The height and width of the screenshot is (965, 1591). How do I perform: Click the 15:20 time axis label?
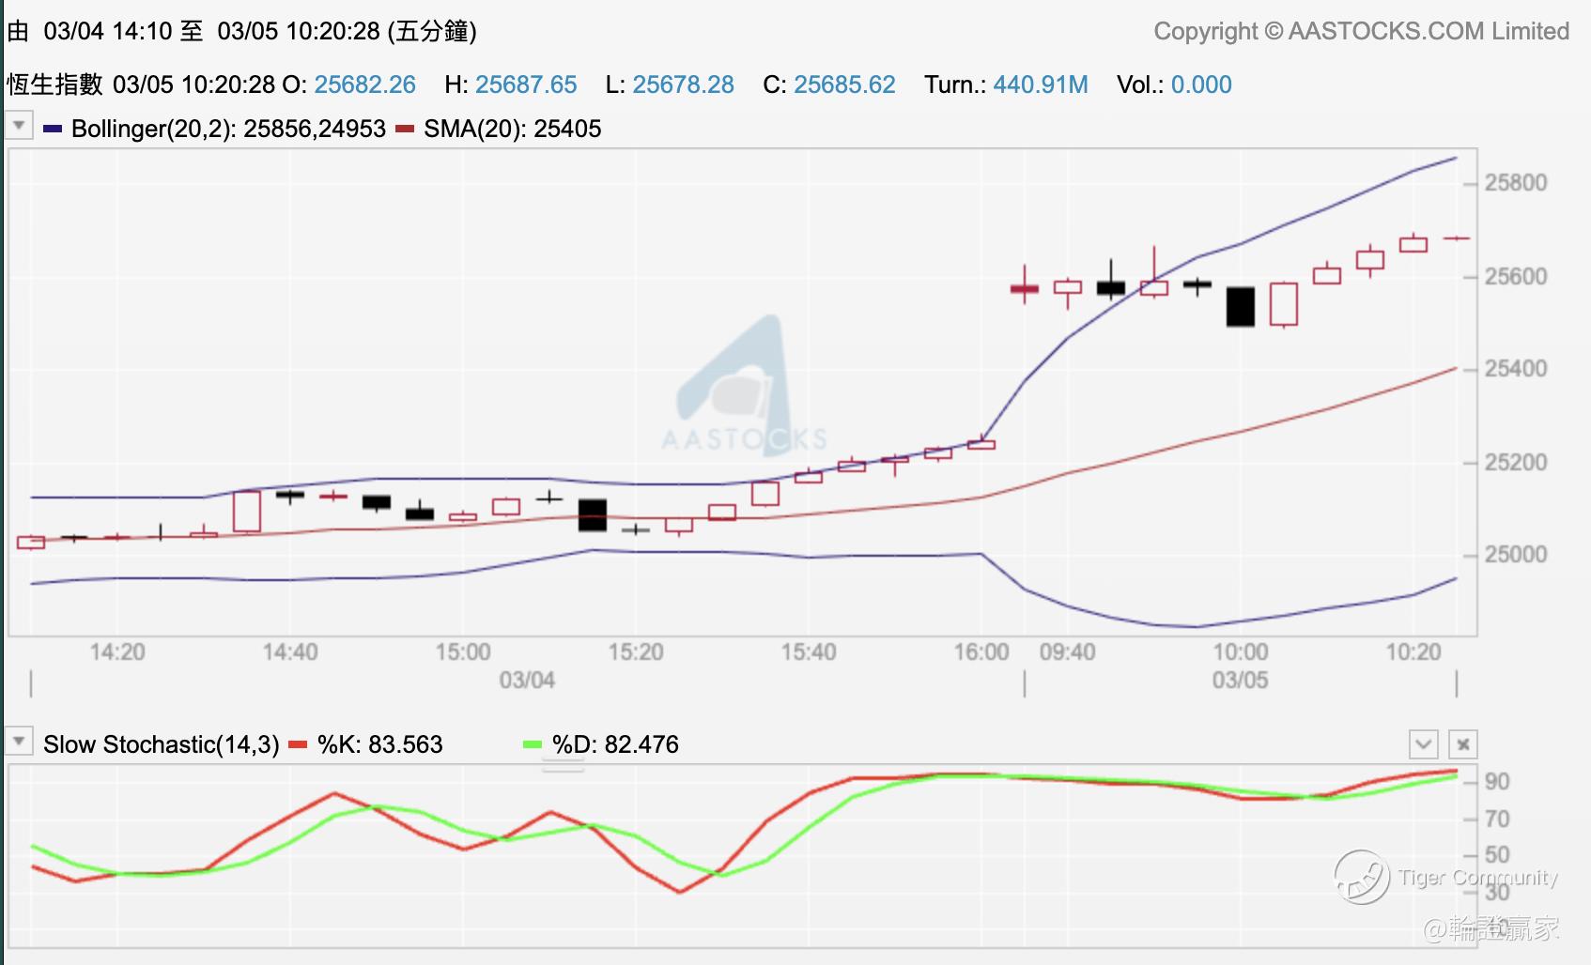(x=636, y=651)
